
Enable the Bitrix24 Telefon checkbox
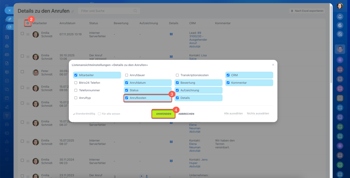pos(76,83)
